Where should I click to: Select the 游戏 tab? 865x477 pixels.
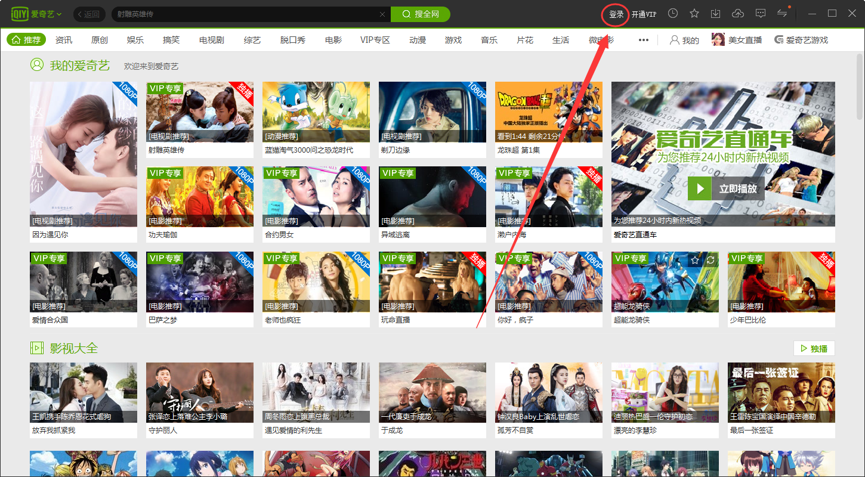point(453,40)
